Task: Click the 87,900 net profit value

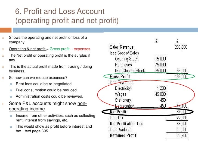Action: [x=182, y=112]
